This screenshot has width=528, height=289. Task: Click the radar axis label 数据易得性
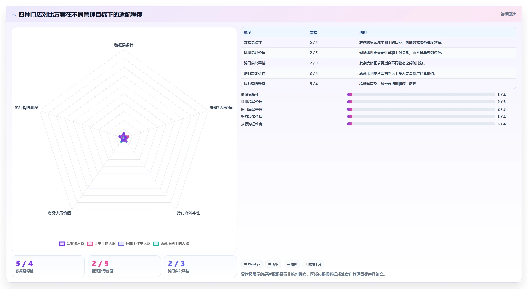click(124, 45)
